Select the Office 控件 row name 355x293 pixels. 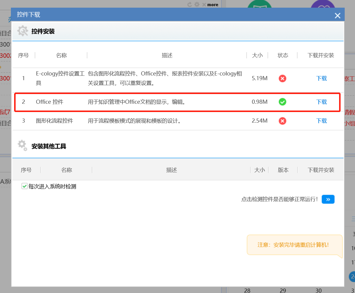point(49,102)
